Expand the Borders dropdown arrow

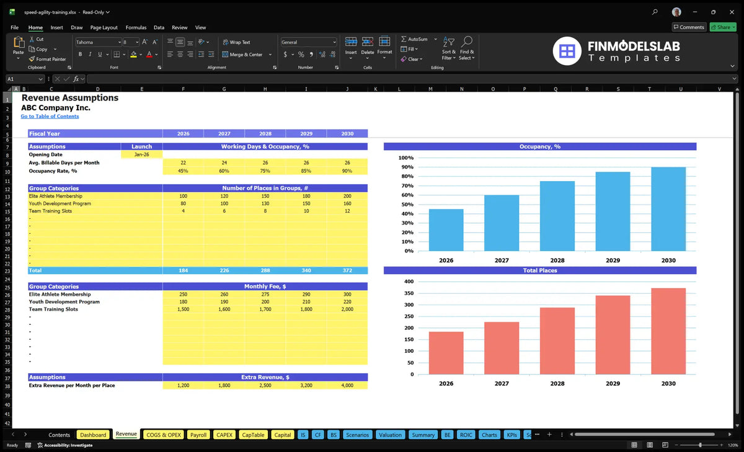pos(124,55)
